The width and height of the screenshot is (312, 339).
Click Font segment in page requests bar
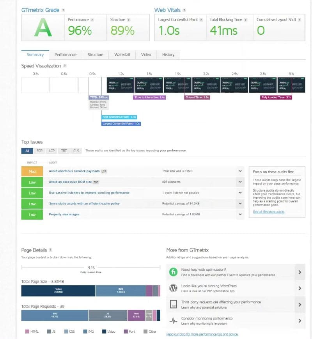(x=136, y=315)
